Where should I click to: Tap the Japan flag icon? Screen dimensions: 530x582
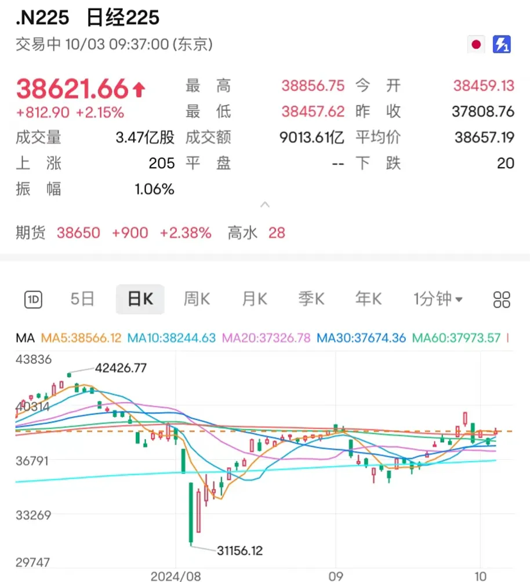pos(475,45)
